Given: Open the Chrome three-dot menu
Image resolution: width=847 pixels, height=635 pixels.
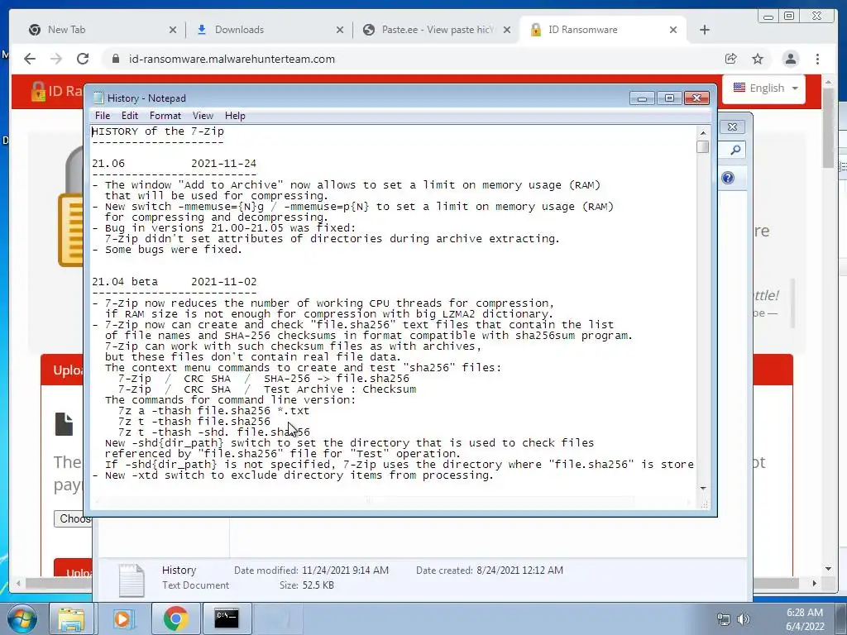Looking at the screenshot, I should (817, 59).
